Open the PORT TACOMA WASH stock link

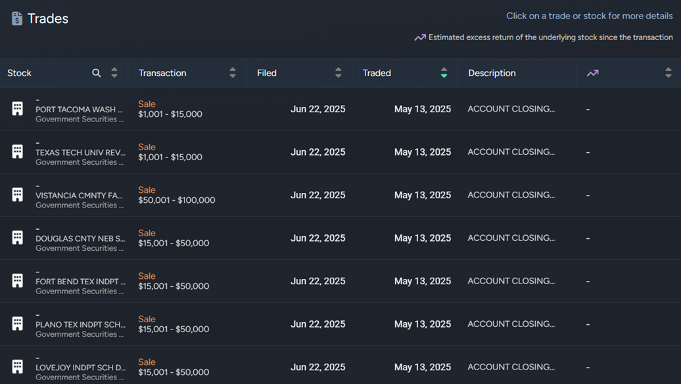[80, 110]
